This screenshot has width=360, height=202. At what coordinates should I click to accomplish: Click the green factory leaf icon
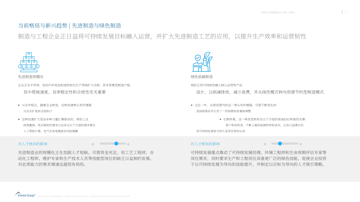click(203, 62)
